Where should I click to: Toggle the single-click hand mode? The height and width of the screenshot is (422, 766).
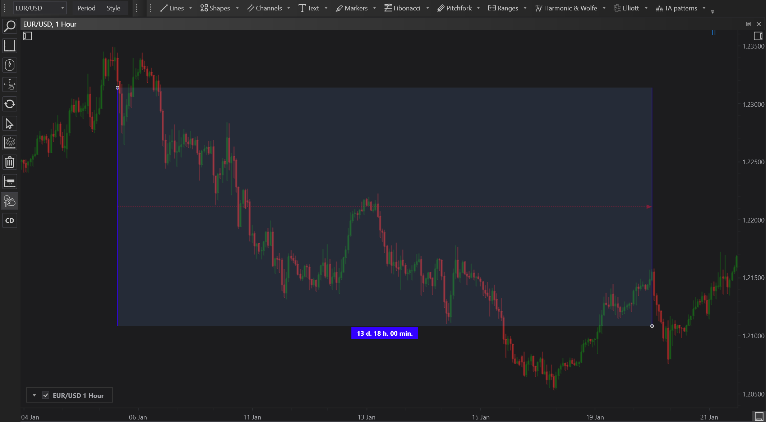coord(10,201)
